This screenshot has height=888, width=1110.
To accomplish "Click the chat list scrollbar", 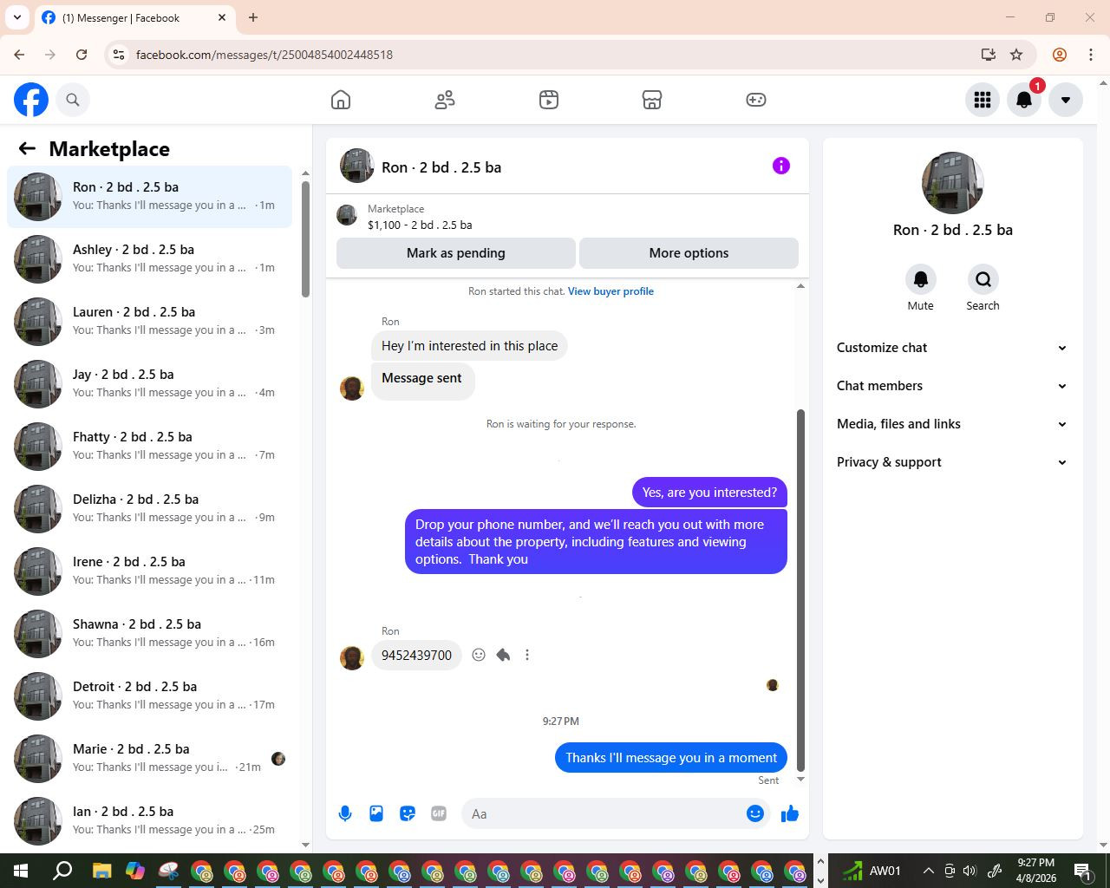I will tap(305, 240).
